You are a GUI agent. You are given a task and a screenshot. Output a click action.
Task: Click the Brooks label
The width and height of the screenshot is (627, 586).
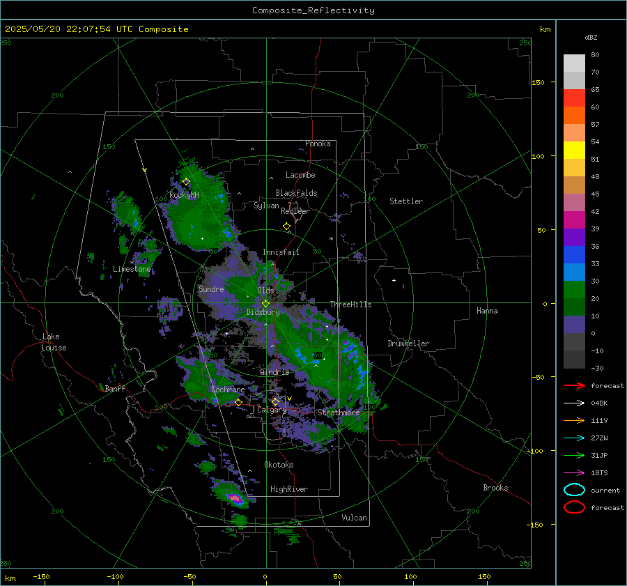[495, 488]
